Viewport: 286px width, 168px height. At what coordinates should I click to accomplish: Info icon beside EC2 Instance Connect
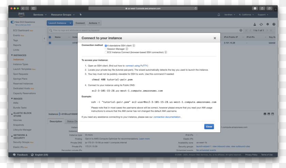pyautogui.click(x=165, y=52)
